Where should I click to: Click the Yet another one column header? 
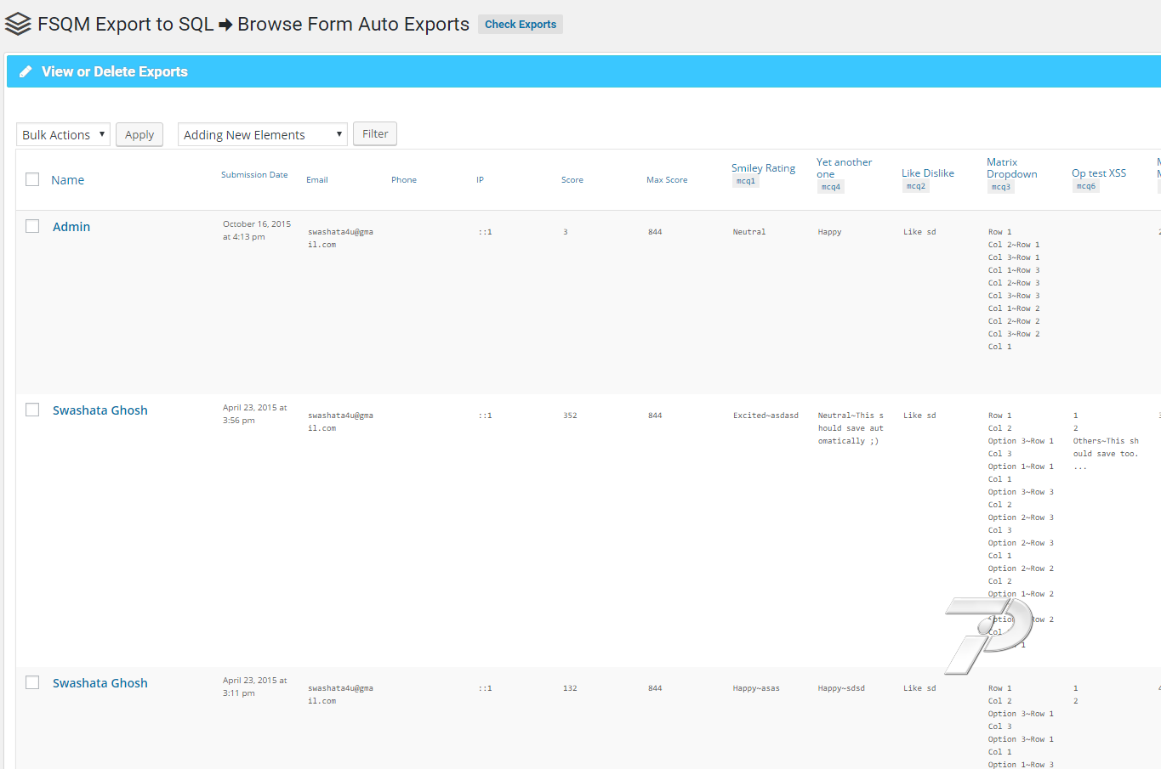tap(844, 168)
